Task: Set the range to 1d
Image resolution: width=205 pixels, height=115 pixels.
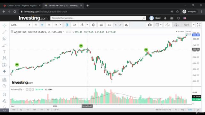Action: point(48,110)
